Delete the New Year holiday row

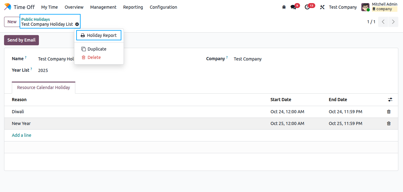click(389, 123)
